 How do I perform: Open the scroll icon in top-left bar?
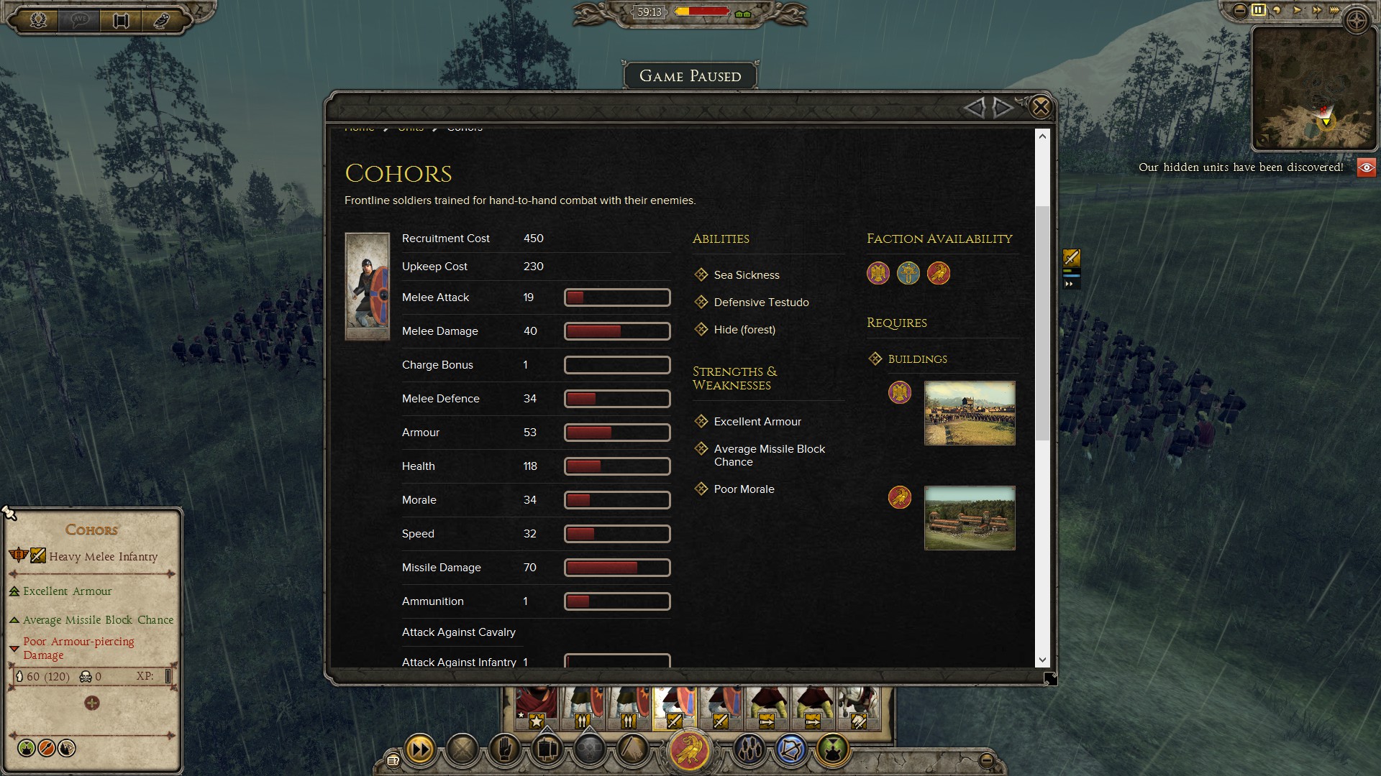point(121,20)
